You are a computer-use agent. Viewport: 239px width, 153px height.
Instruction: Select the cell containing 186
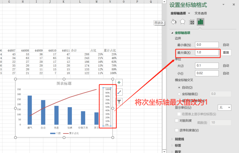(x=80, y=62)
